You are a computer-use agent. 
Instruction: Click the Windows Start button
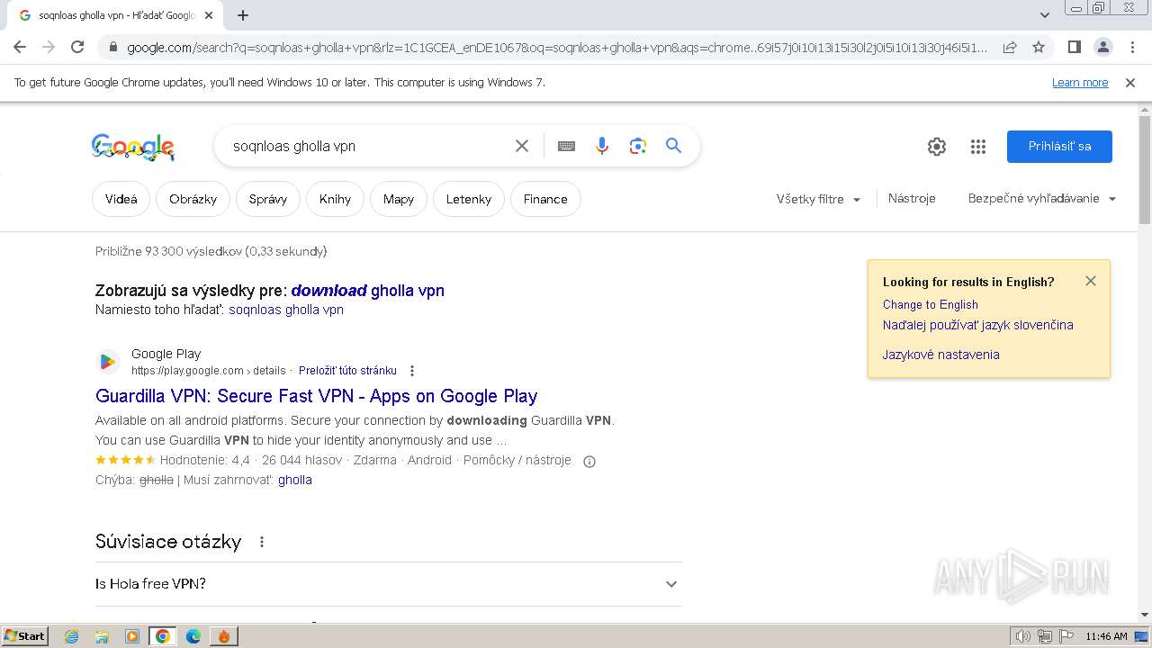tap(24, 636)
